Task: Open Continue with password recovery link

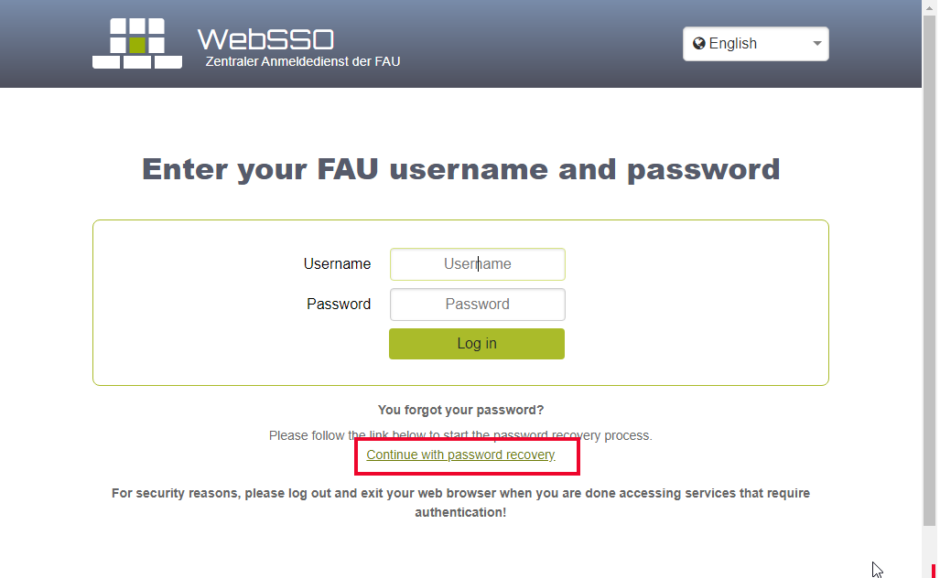Action: coord(460,455)
